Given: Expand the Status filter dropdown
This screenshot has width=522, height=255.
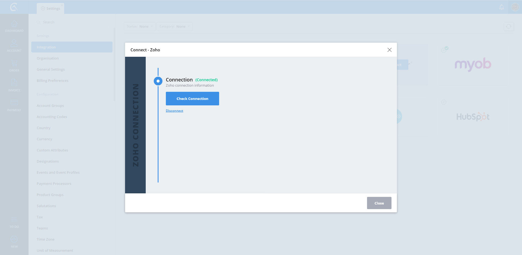Looking at the screenshot, I should (139, 26).
